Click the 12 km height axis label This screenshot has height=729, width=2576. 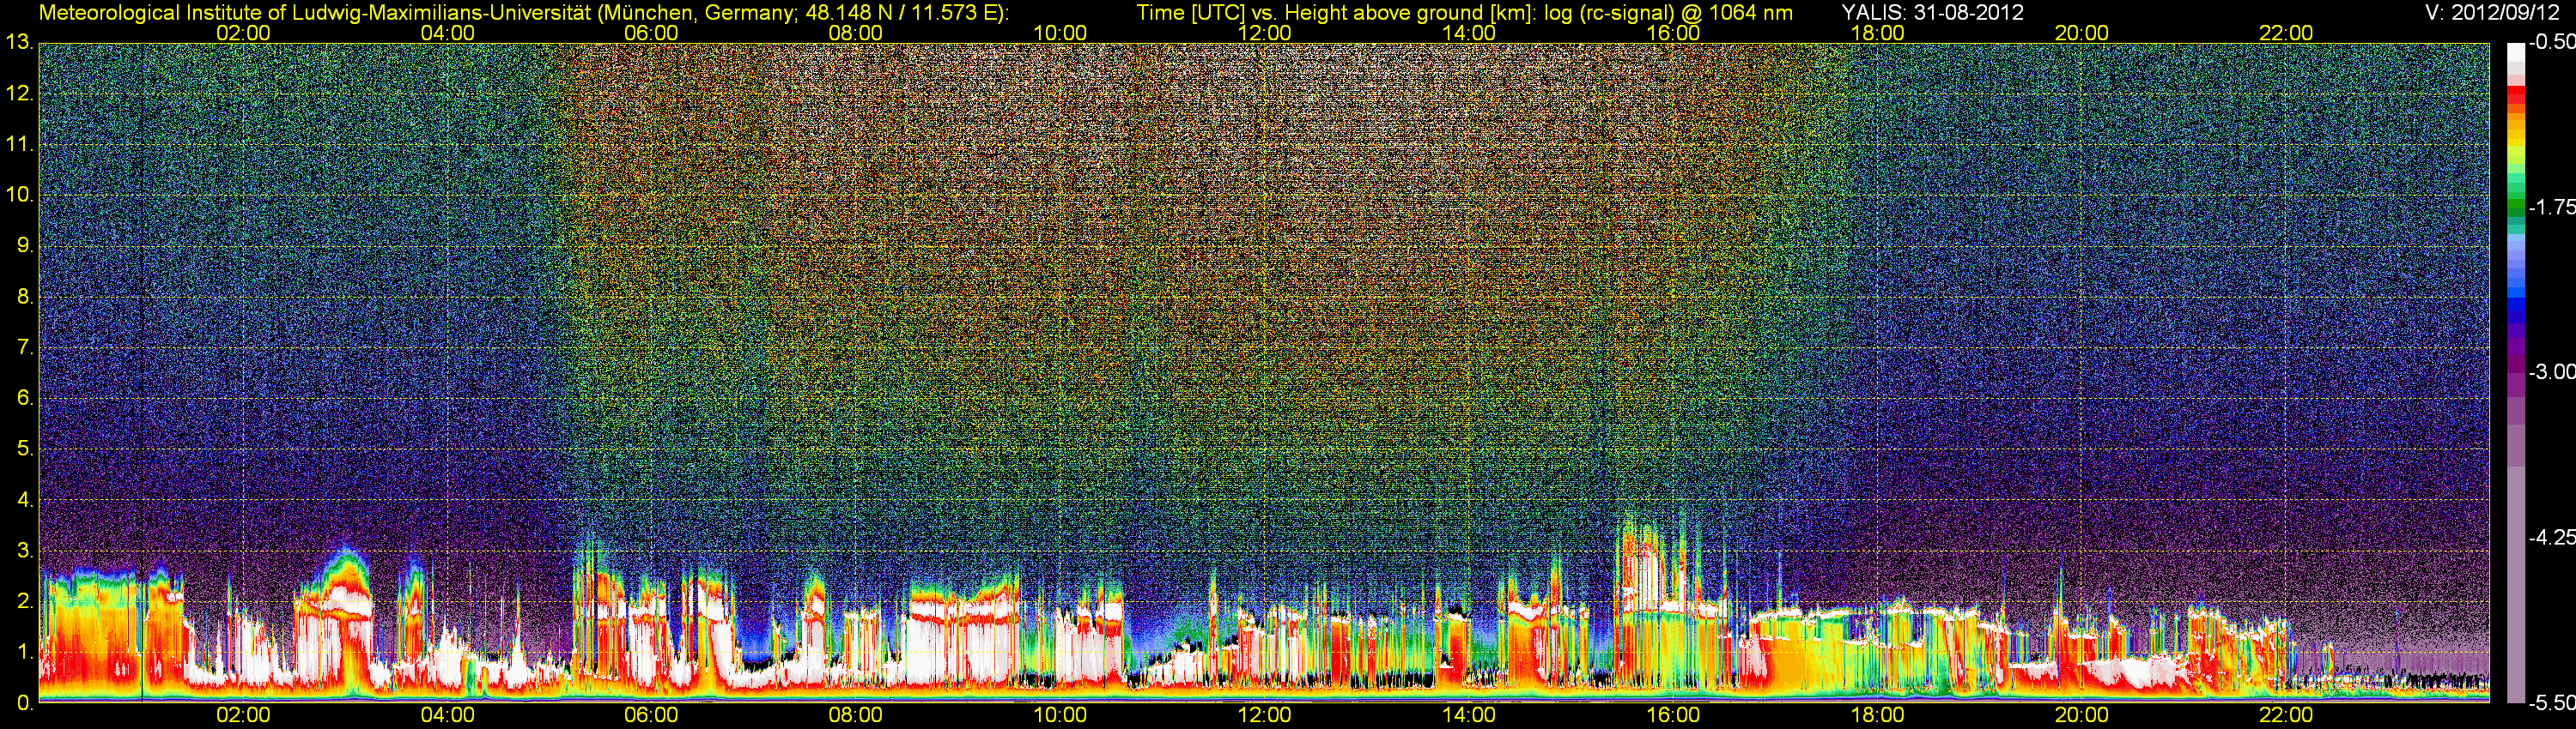click(19, 93)
